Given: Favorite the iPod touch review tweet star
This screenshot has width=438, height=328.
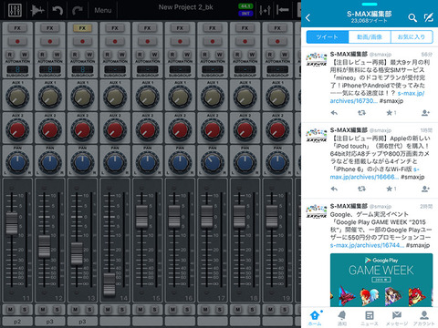Looking at the screenshot, I should point(389,189).
